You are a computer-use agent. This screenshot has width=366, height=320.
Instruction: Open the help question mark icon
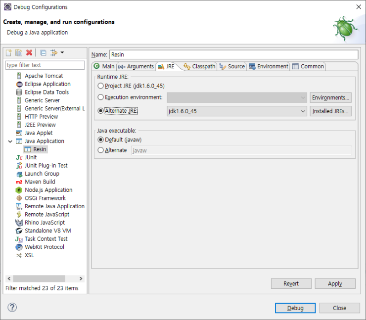click(x=12, y=308)
